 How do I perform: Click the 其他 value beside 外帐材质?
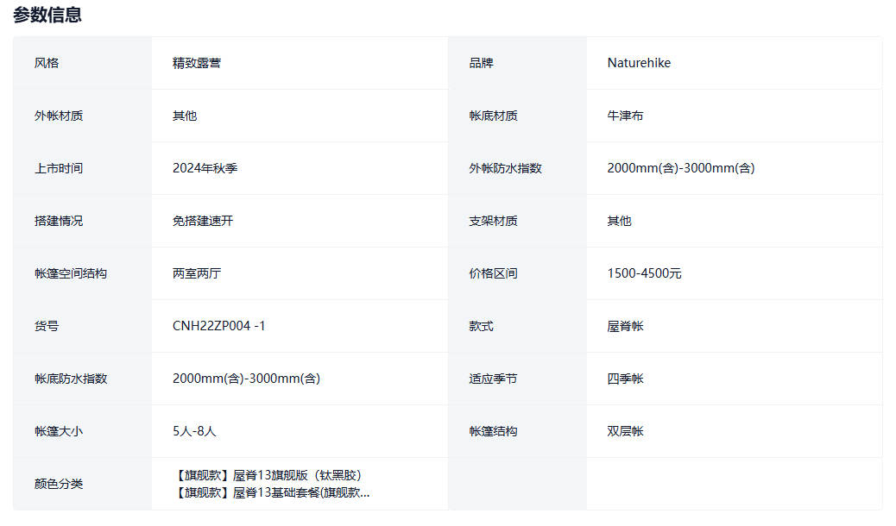[185, 116]
